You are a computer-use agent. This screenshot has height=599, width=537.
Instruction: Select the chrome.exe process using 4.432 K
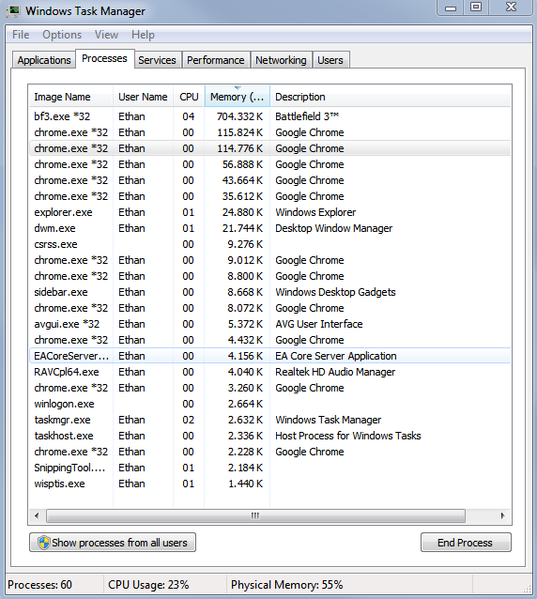point(269,340)
